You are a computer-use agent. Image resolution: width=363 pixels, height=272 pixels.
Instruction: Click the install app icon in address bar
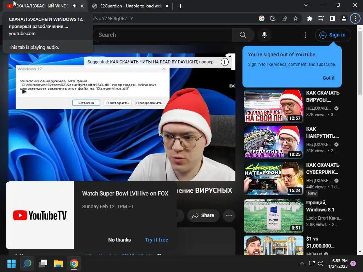pos(273,18)
